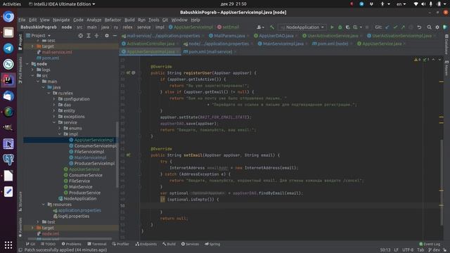The width and height of the screenshot is (450, 253).
Task: Open Search Everywhere magnifier icon
Action: (x=429, y=27)
